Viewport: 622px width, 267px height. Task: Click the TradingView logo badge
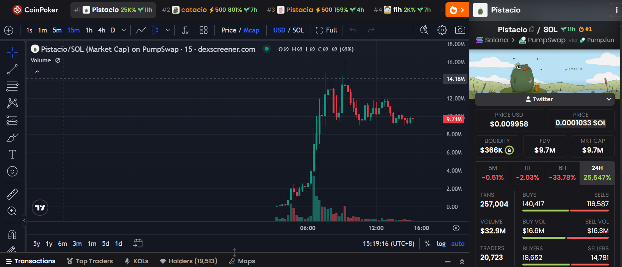tap(40, 208)
